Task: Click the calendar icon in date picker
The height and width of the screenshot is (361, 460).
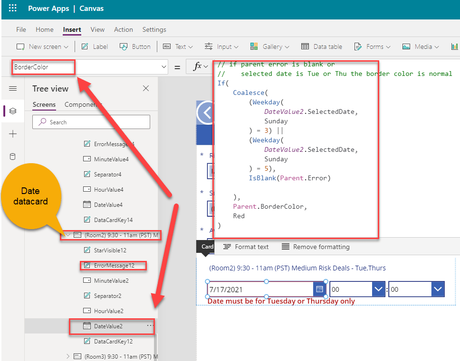Action: [x=319, y=289]
